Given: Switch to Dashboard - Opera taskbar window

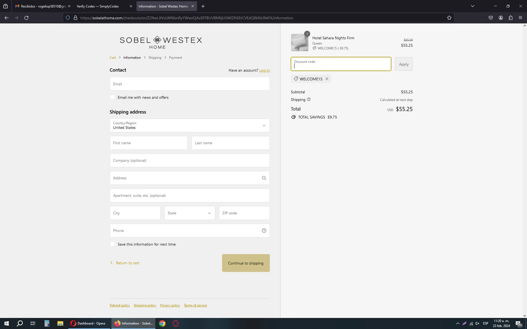Looking at the screenshot, I should tap(88, 323).
